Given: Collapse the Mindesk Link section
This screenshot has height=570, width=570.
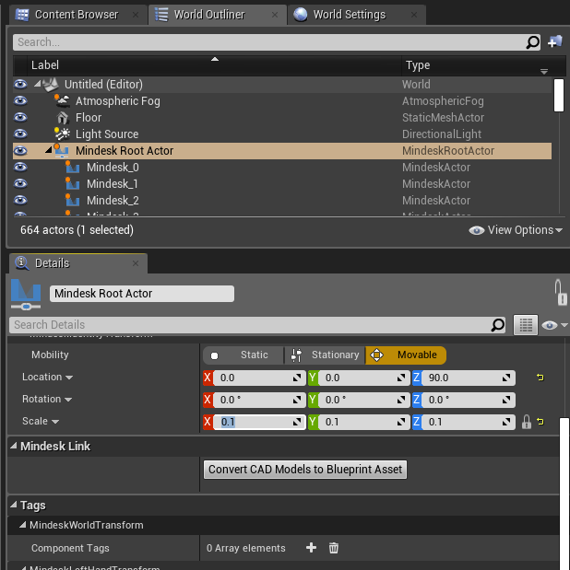Looking at the screenshot, I should click(14, 446).
